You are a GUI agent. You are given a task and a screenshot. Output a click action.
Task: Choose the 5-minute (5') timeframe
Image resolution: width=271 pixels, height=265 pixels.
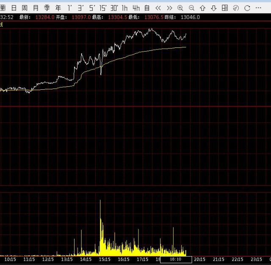pyautogui.click(x=91, y=8)
